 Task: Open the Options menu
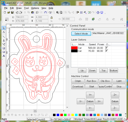pos(35,8)
